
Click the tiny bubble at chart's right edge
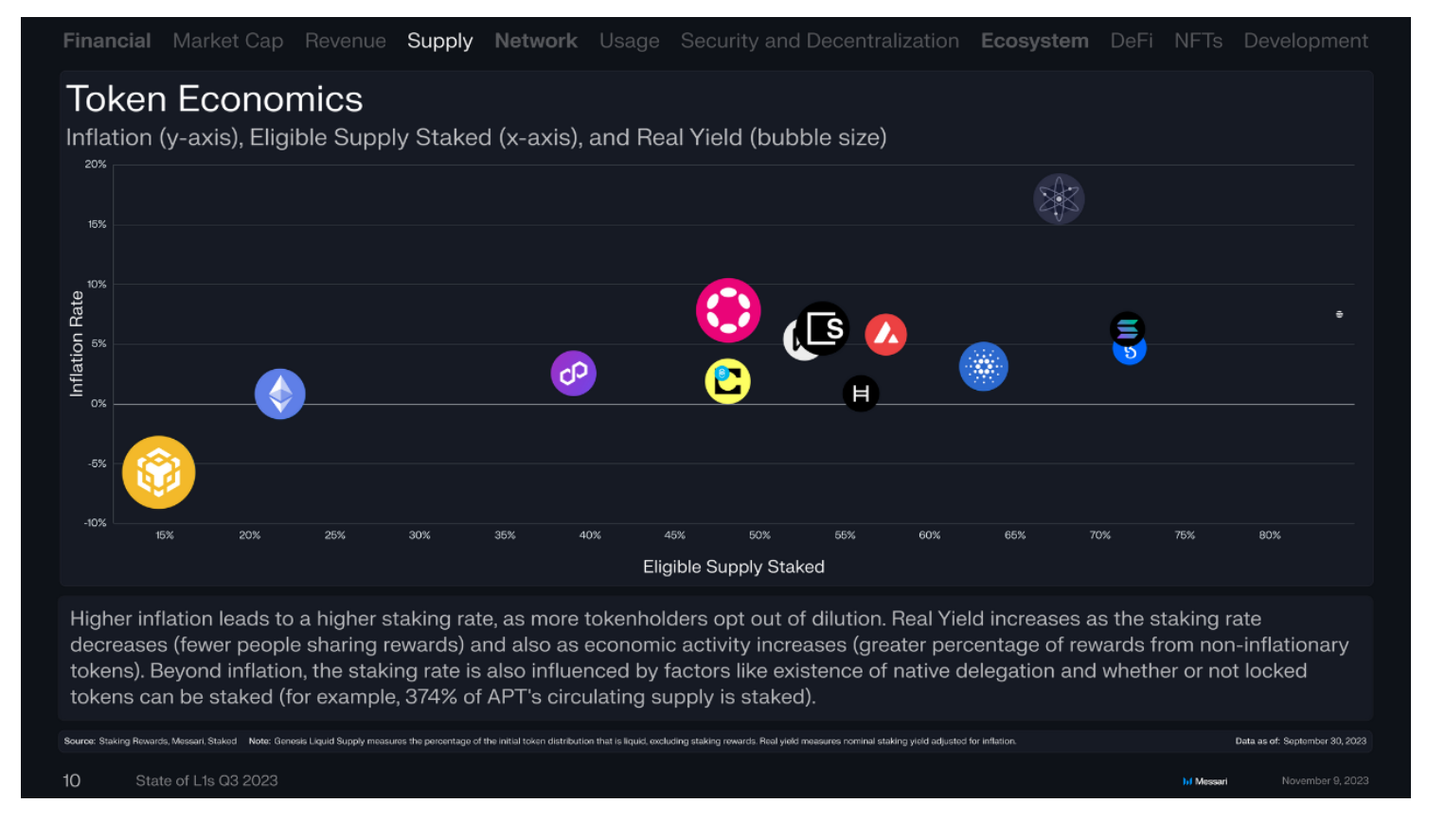[x=1339, y=314]
